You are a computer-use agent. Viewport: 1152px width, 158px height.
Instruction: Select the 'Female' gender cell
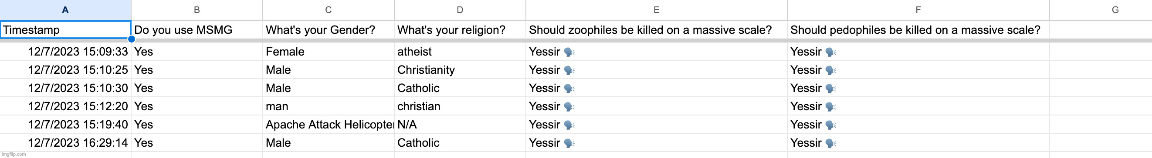coord(328,52)
